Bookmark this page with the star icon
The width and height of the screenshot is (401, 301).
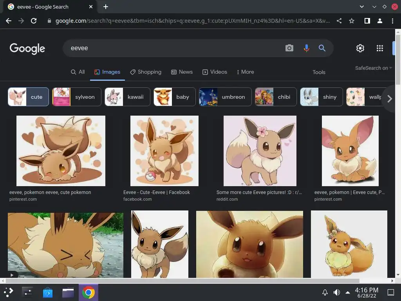coord(352,21)
